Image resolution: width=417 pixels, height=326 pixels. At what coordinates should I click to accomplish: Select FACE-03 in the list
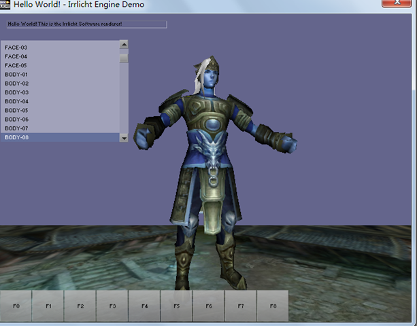(60, 48)
